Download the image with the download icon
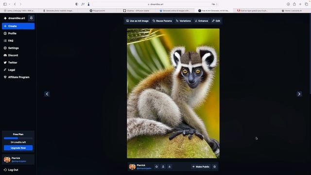Screen dimensions: 311x175 (170, 167)
